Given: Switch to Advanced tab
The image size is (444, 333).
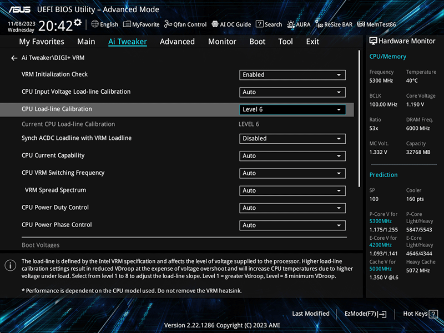Looking at the screenshot, I should [x=177, y=42].
